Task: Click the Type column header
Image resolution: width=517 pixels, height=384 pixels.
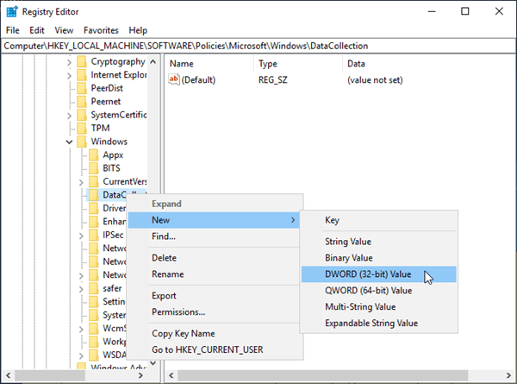Action: click(x=298, y=64)
